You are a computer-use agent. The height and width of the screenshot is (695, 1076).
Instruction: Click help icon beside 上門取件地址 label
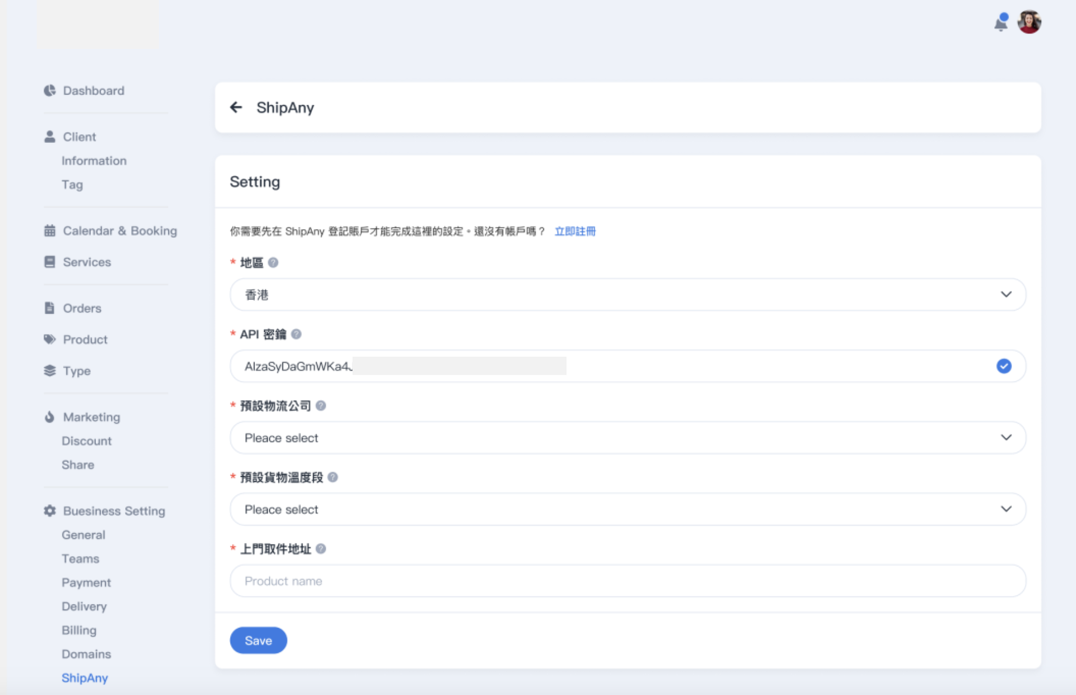[320, 549]
